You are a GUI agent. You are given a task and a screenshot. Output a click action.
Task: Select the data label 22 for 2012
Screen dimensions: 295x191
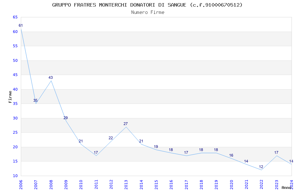(x=111, y=138)
